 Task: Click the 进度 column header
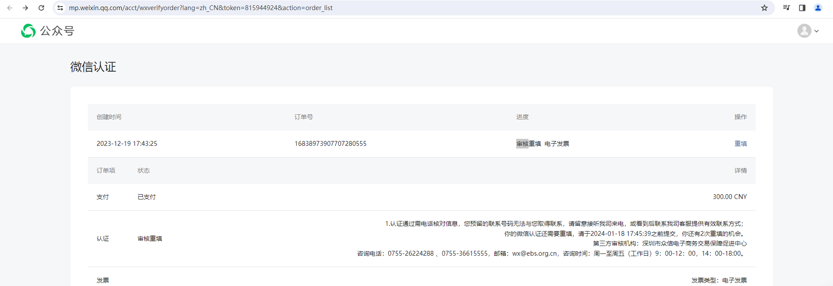point(522,117)
